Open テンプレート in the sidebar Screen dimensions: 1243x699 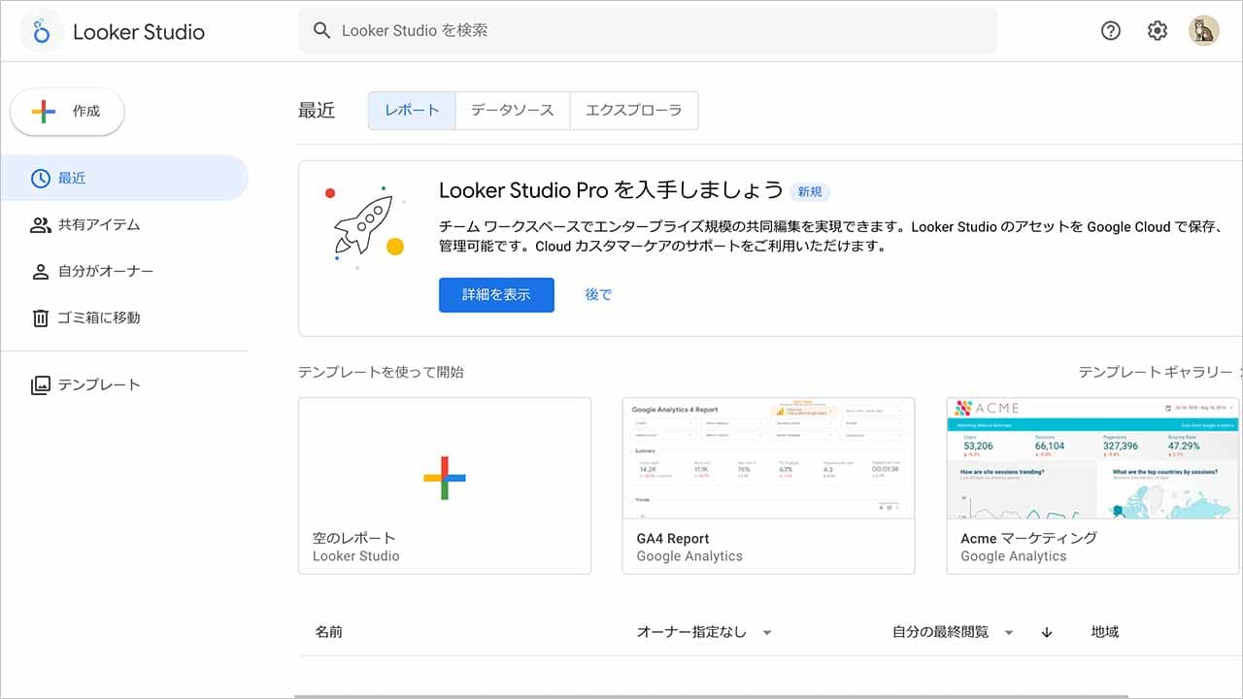click(x=124, y=384)
